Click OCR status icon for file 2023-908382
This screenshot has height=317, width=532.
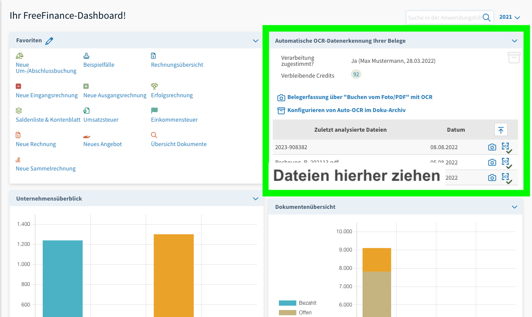coord(506,147)
